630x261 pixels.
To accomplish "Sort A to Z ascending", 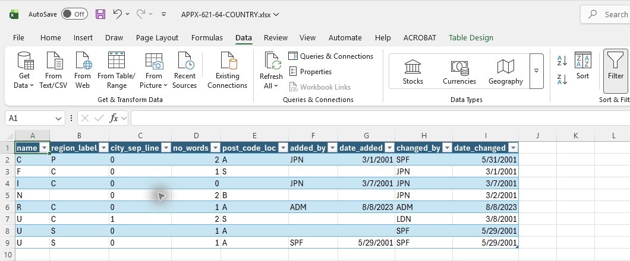I will click(x=562, y=61).
